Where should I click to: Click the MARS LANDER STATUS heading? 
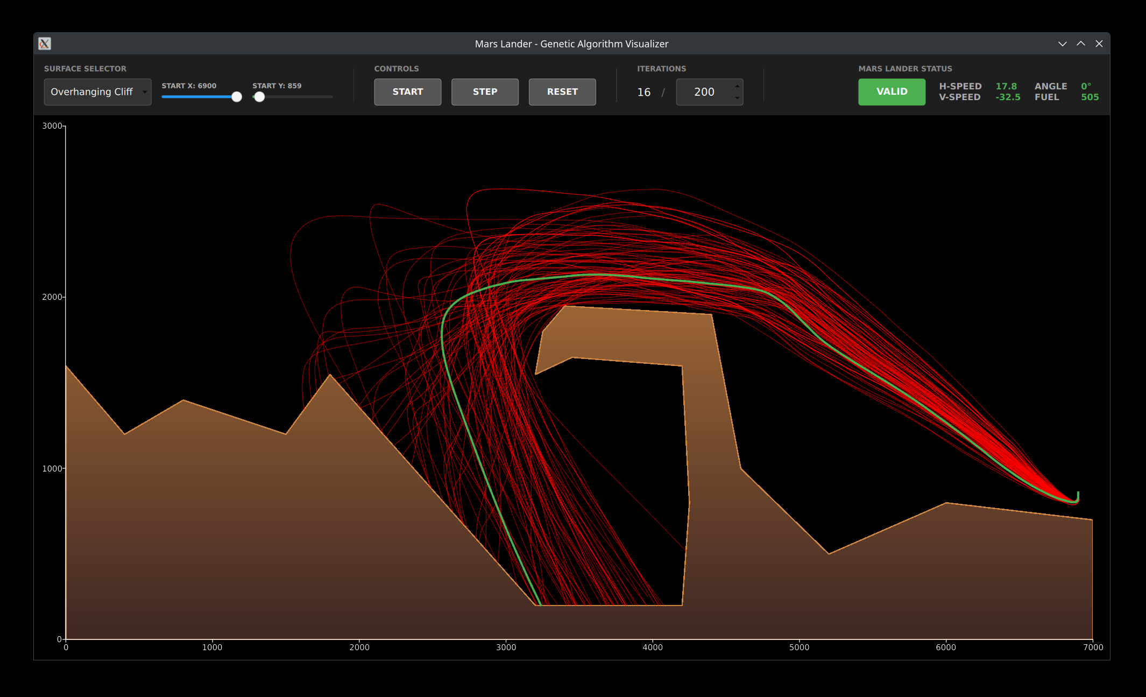[x=905, y=69]
